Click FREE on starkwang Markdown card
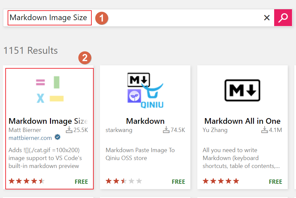296x198 pixels. click(x=178, y=181)
